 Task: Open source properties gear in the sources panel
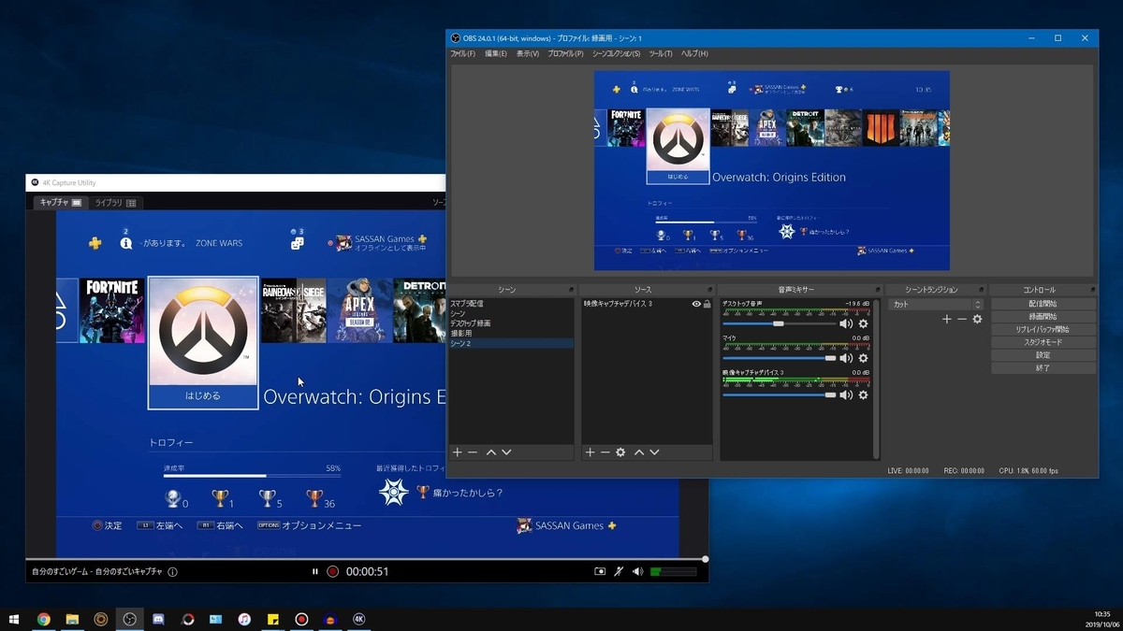620,452
